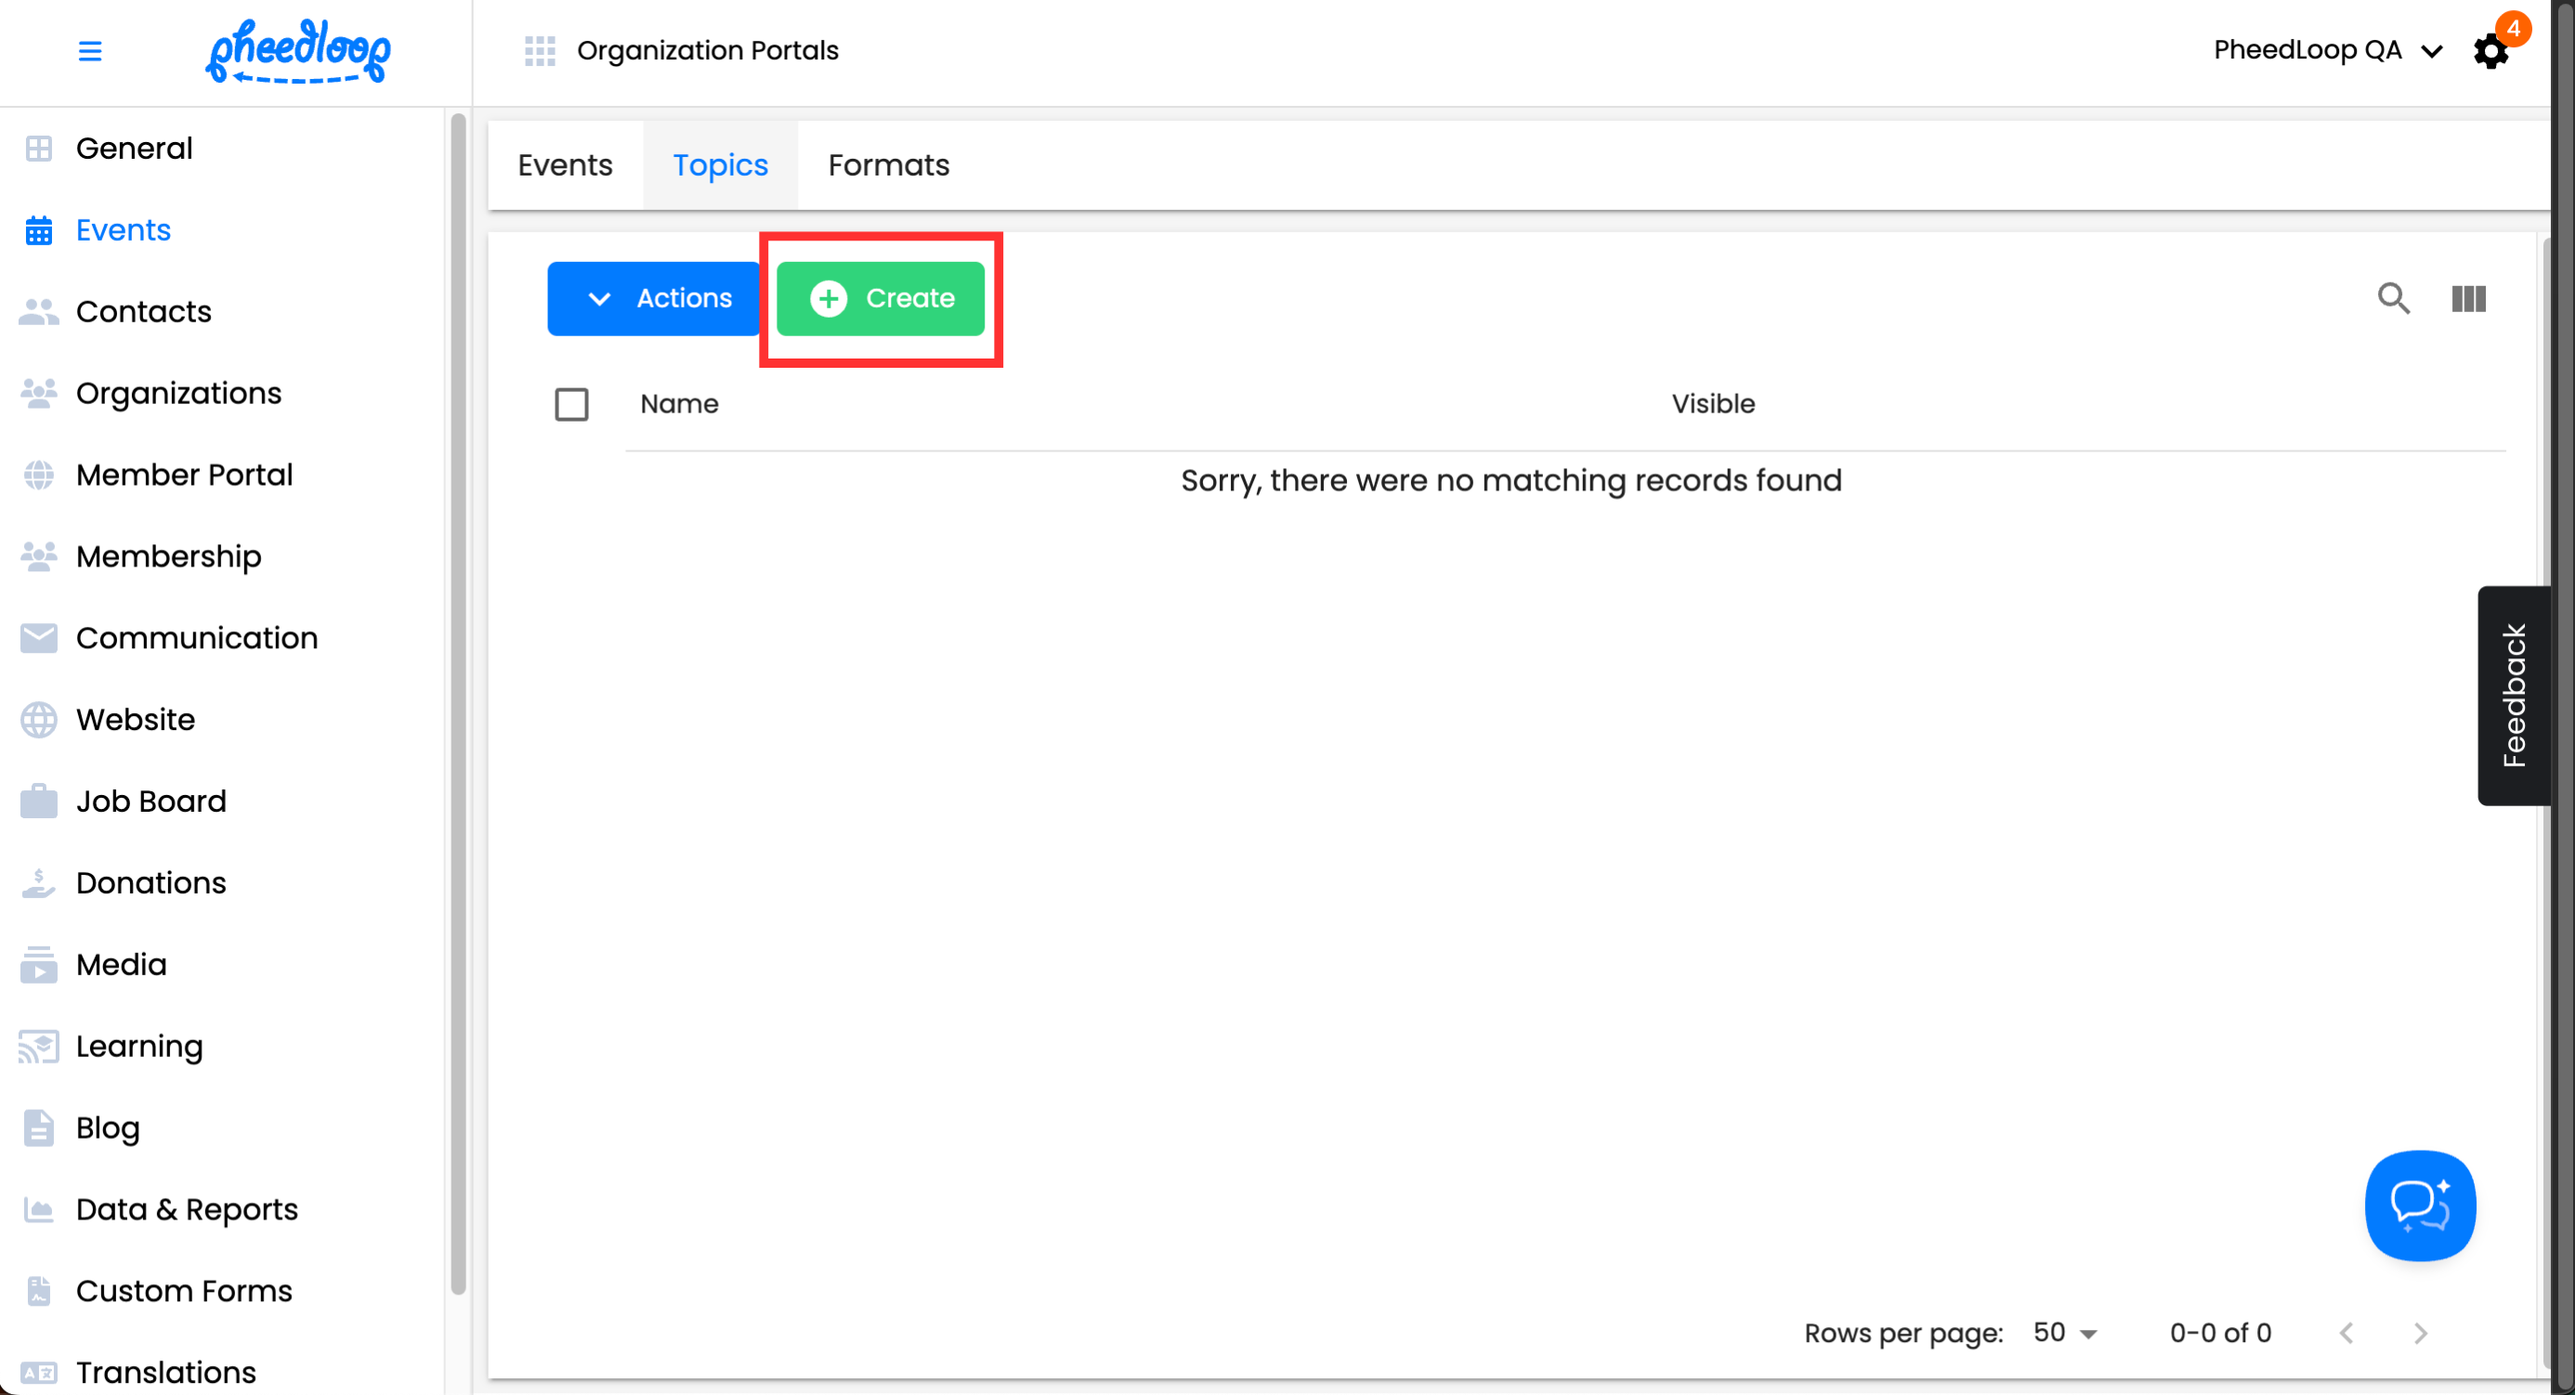Go to Donations in sidebar
2575x1395 pixels.
150,882
